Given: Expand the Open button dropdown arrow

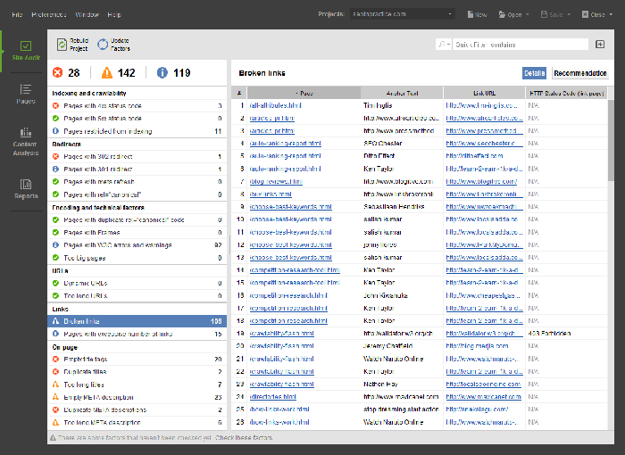Looking at the screenshot, I should (x=527, y=15).
